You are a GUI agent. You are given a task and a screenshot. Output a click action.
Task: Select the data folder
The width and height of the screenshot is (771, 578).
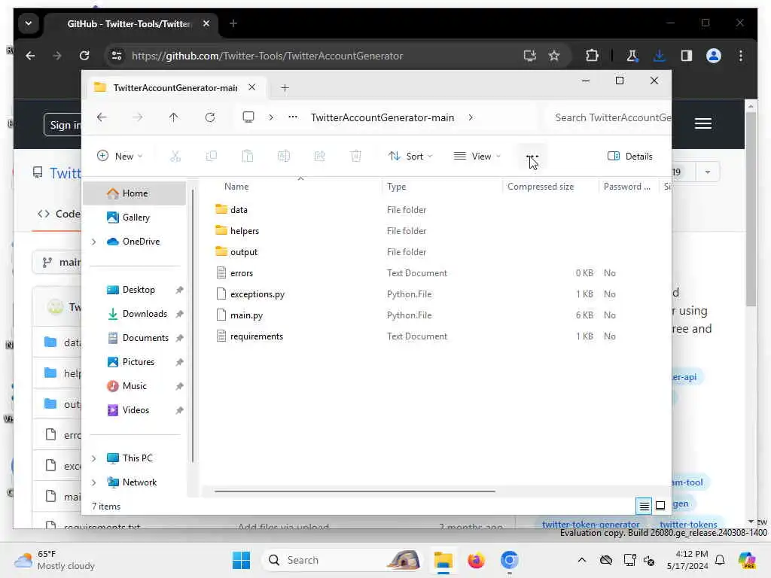tap(239, 210)
